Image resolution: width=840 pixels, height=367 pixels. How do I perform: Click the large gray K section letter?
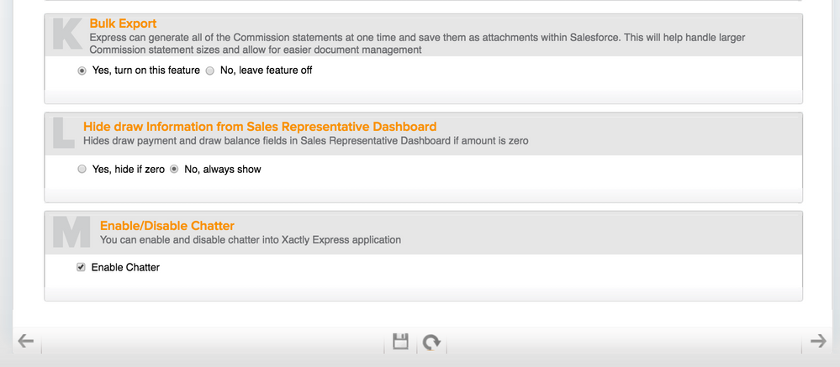[67, 34]
